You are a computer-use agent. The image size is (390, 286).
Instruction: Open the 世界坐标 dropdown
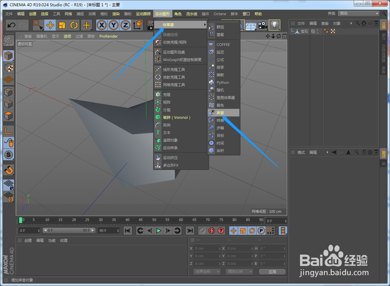(207, 271)
